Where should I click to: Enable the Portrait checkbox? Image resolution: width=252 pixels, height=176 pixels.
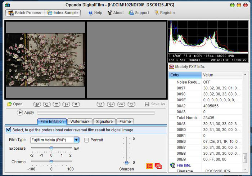pos(86,140)
